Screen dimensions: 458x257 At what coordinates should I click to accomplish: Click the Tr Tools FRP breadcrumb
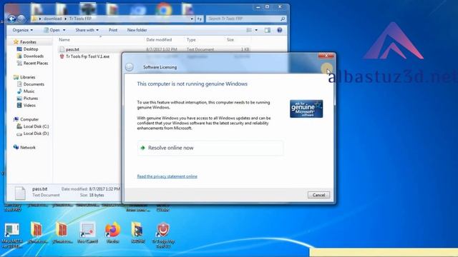pos(80,19)
